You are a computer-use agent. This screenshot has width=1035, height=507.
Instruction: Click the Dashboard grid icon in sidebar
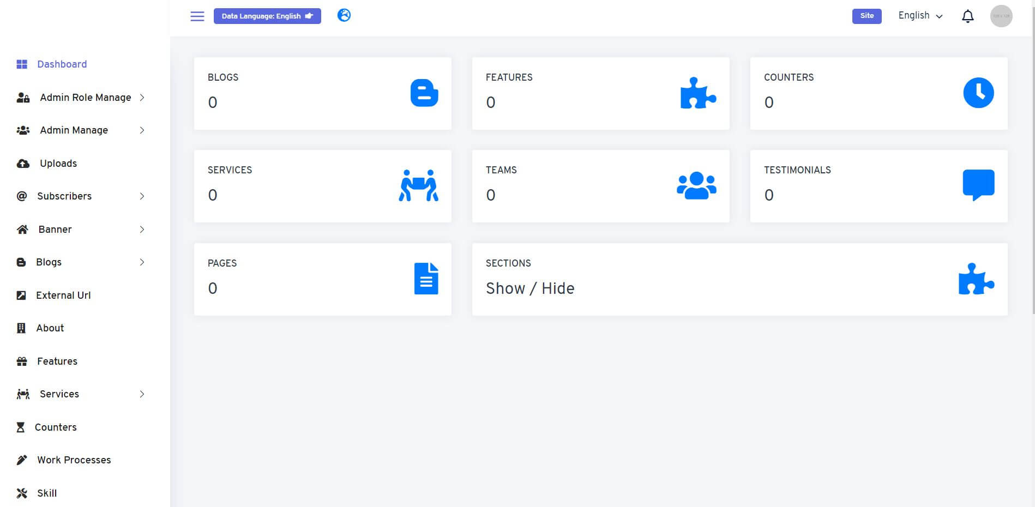point(22,64)
